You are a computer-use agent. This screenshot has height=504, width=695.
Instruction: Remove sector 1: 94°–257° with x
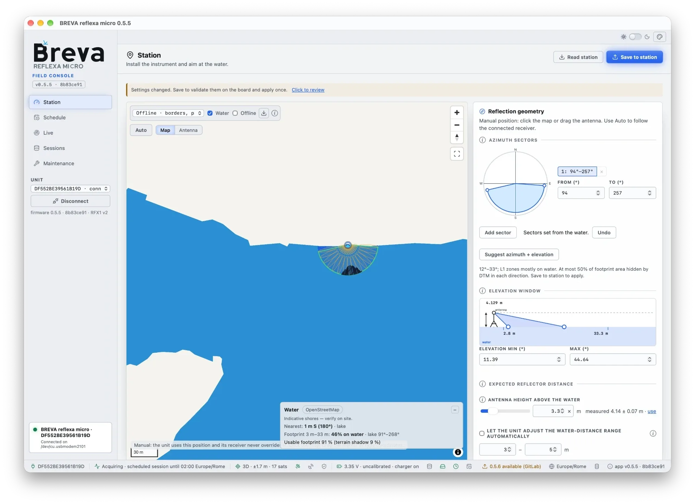pos(602,171)
